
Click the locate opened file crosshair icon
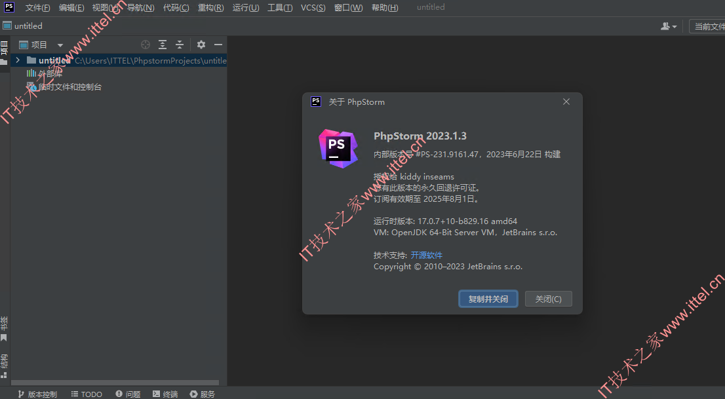(x=145, y=45)
